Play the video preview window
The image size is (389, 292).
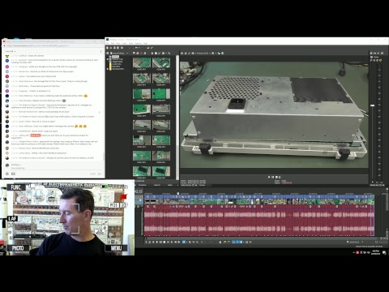coord(269,177)
